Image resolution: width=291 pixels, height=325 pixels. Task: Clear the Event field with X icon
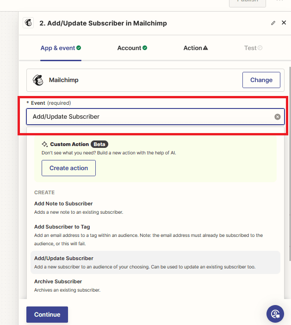pos(278,117)
